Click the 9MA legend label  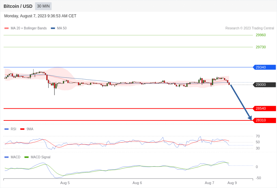(30, 129)
